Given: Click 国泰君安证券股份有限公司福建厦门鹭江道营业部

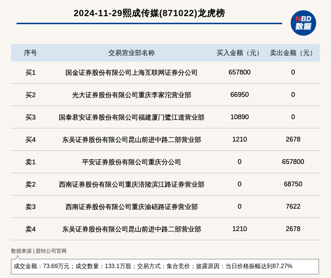Looking at the screenshot, I should point(132,117).
